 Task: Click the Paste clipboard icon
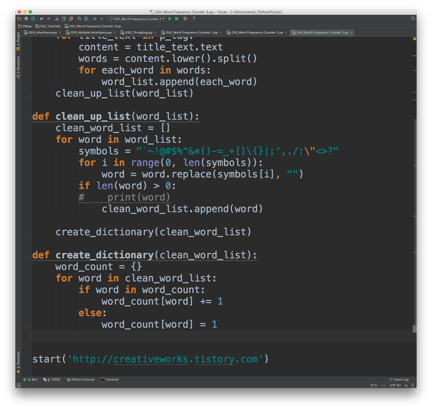[71, 18]
